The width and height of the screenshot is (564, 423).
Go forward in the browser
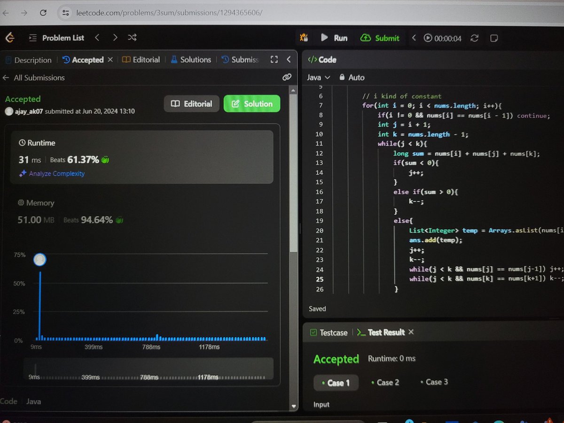[x=24, y=13]
